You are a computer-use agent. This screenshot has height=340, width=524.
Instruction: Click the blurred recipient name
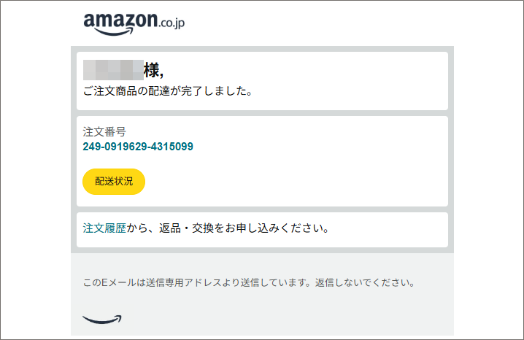pos(112,70)
